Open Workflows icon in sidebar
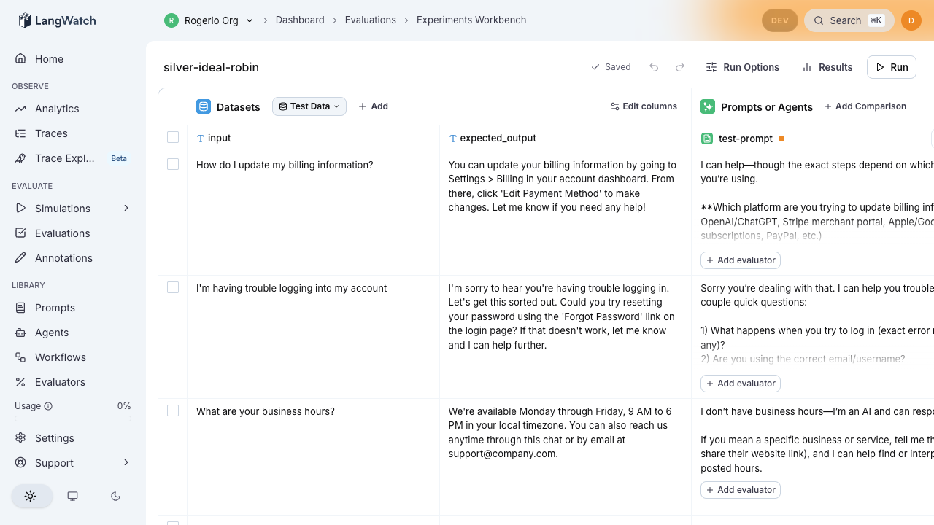This screenshot has height=525, width=934. pos(20,357)
